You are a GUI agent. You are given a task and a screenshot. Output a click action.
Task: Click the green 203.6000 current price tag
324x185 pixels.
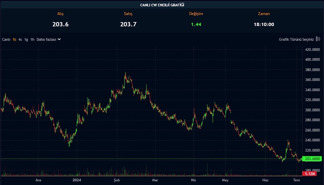pyautogui.click(x=312, y=159)
